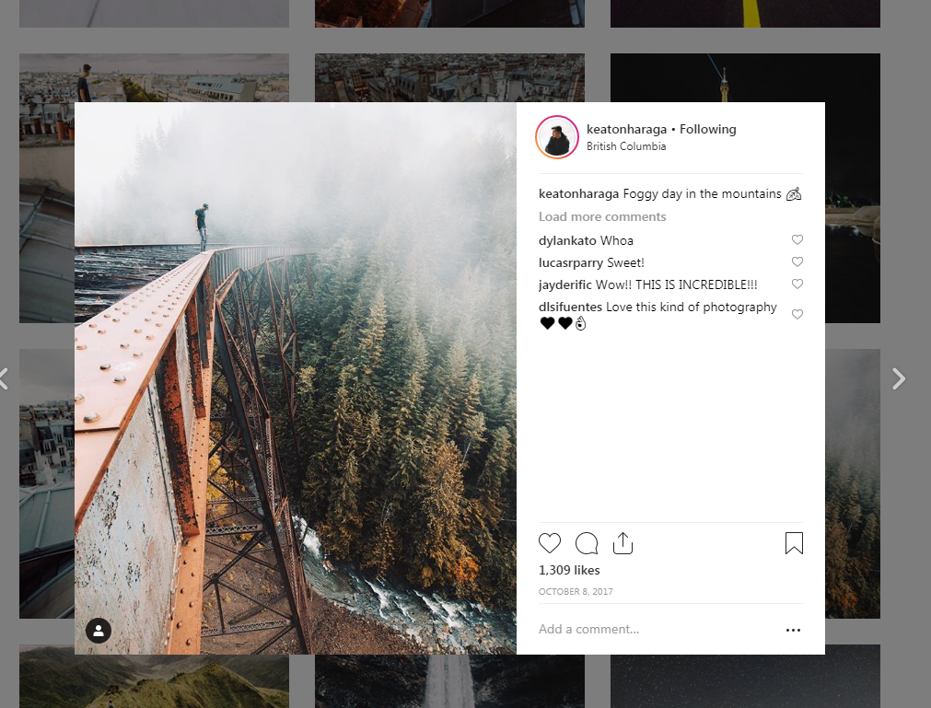
Task: View the 1,309 likes list
Action: coord(569,570)
